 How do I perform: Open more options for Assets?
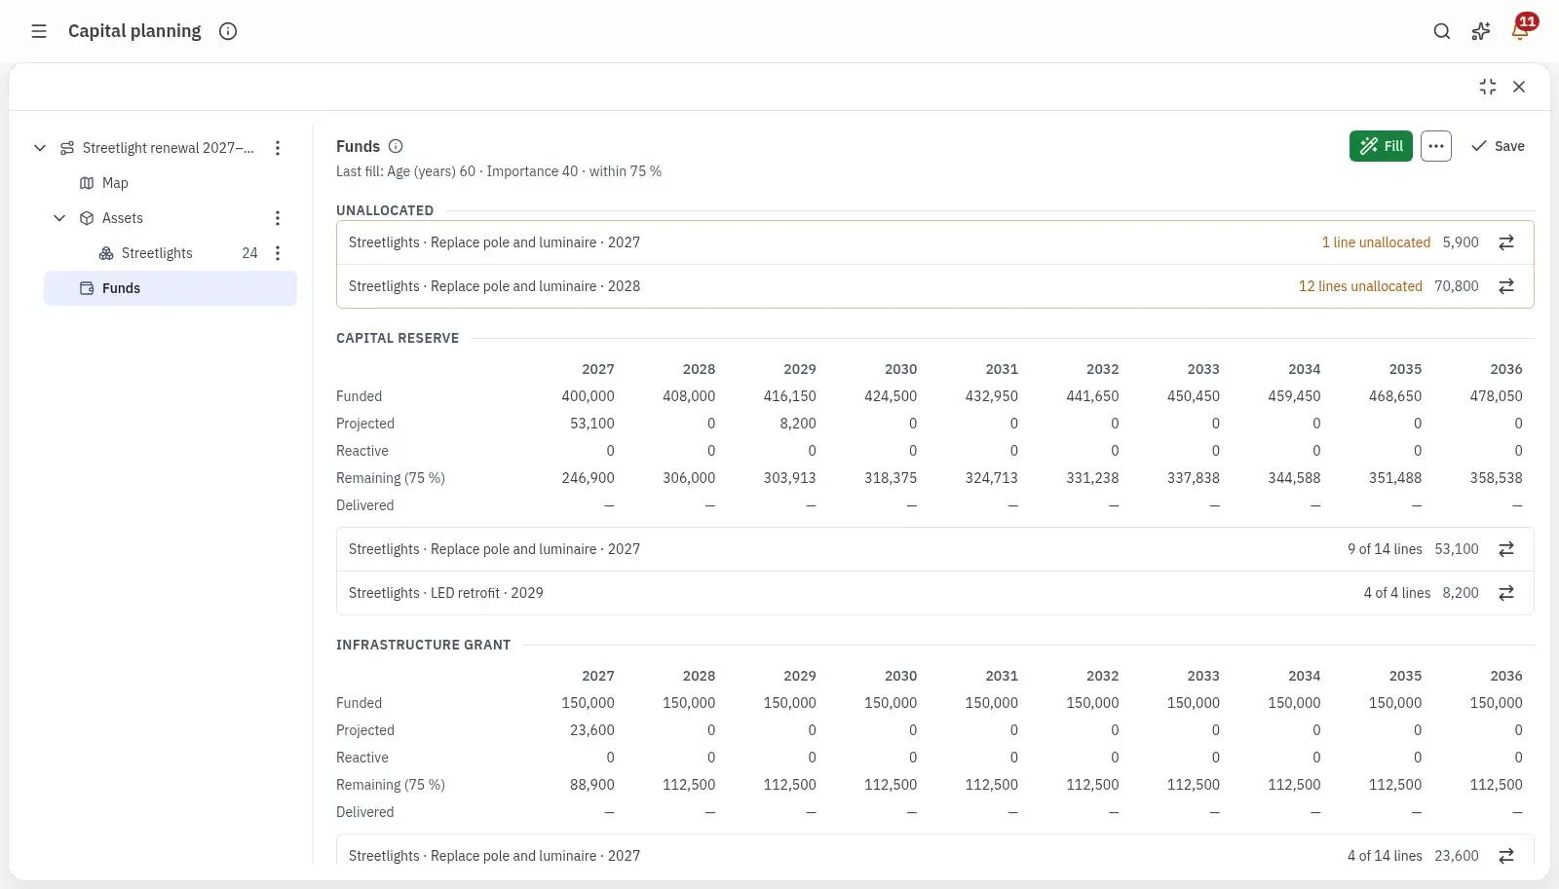pos(278,218)
